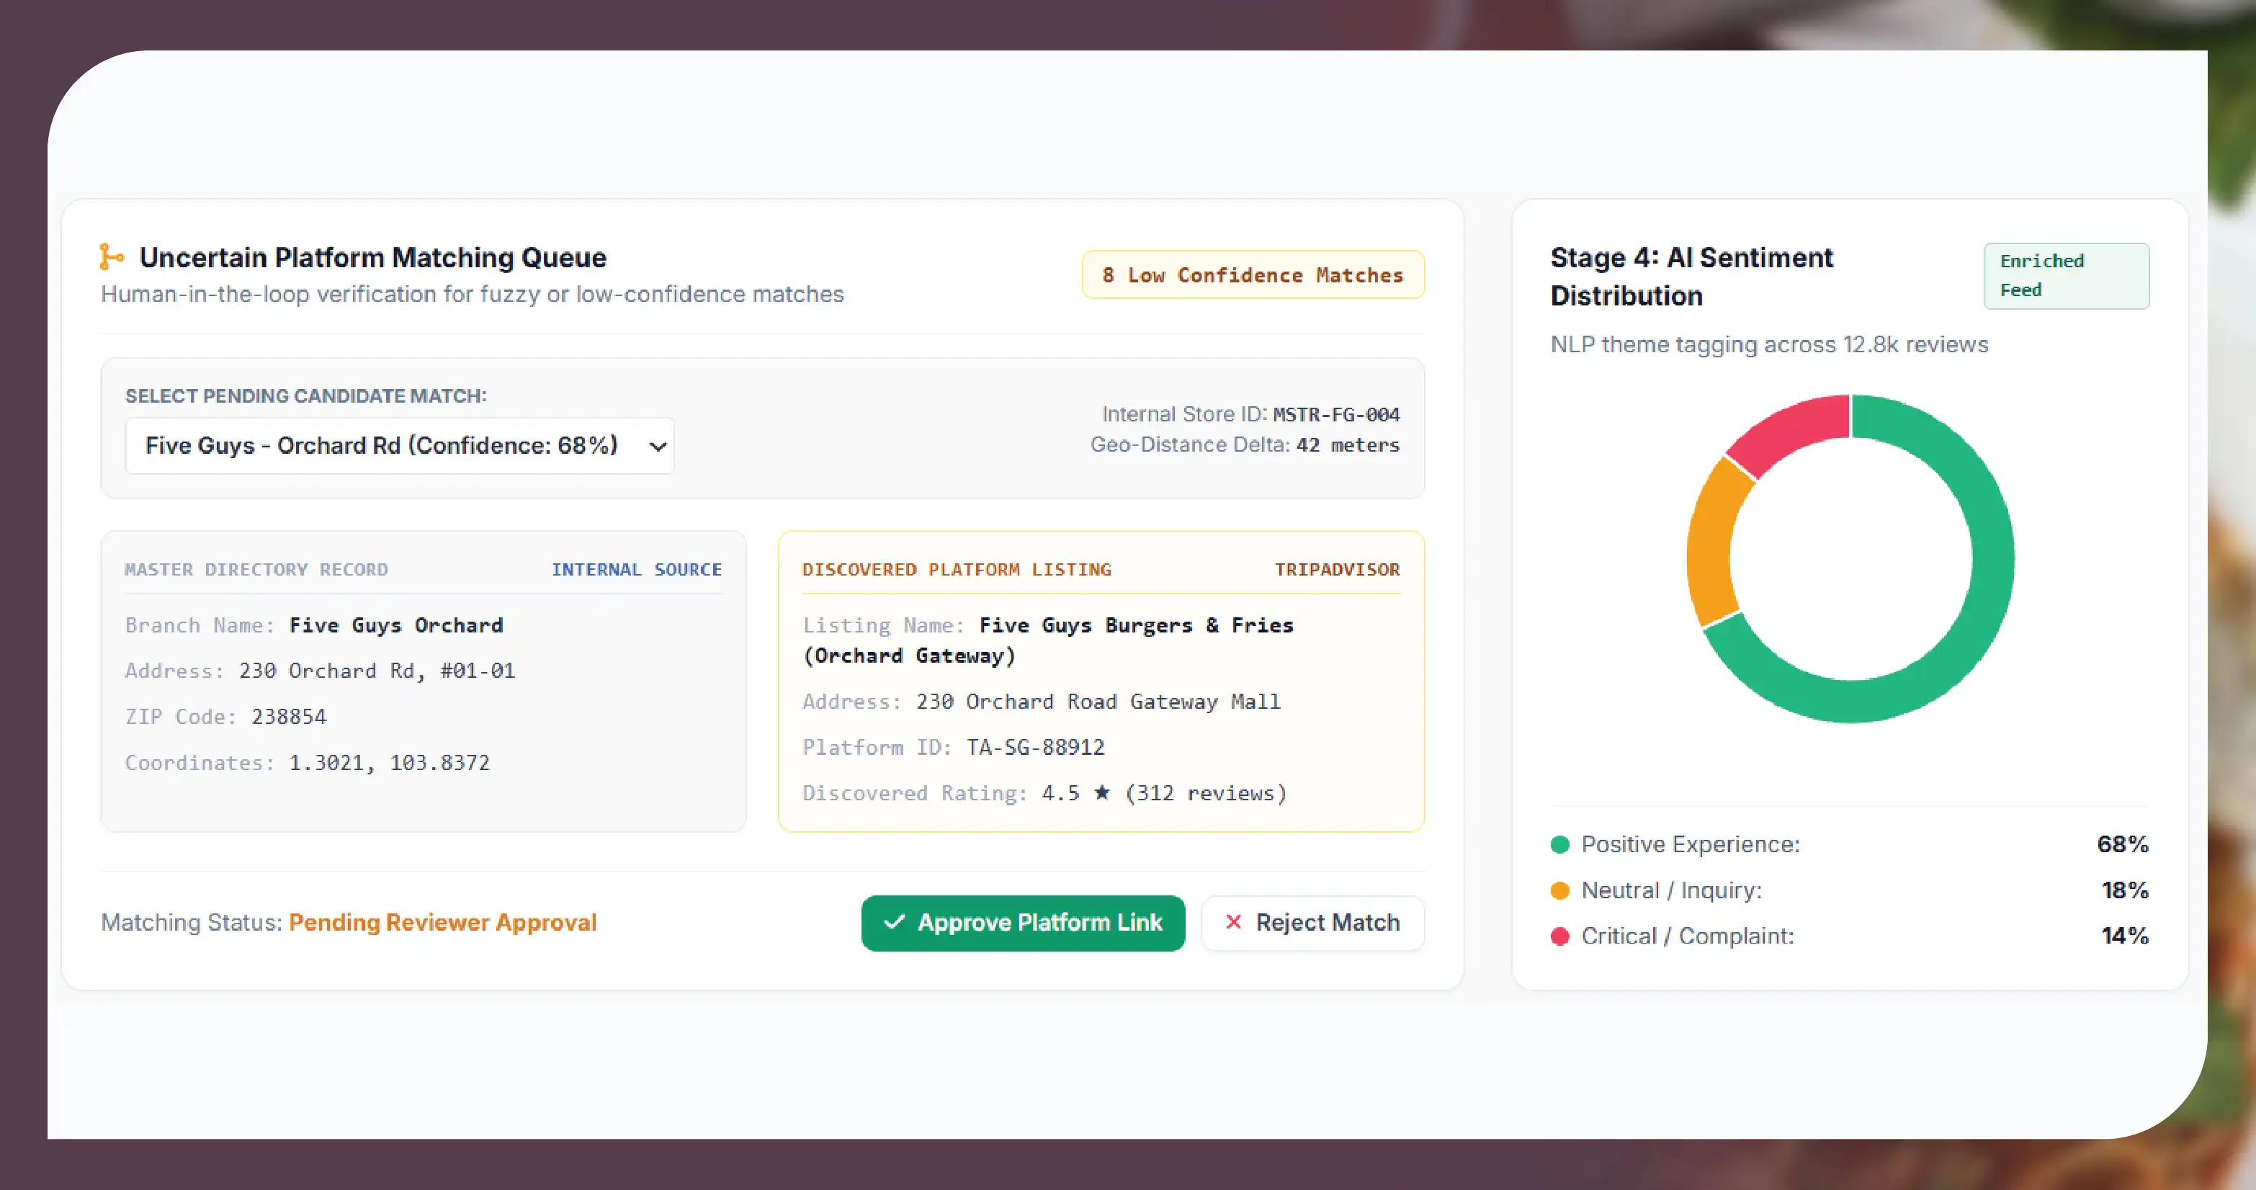This screenshot has height=1190, width=2256.
Task: Click the 18% Neutral / Inquiry value
Action: click(x=2126, y=890)
